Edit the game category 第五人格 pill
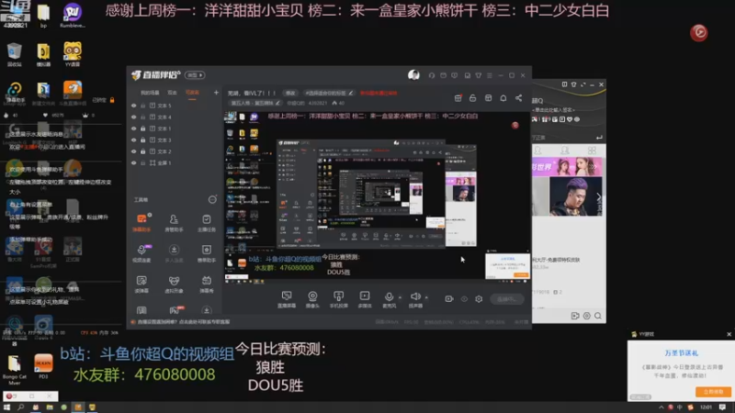This screenshot has height=413, width=735. click(255, 103)
